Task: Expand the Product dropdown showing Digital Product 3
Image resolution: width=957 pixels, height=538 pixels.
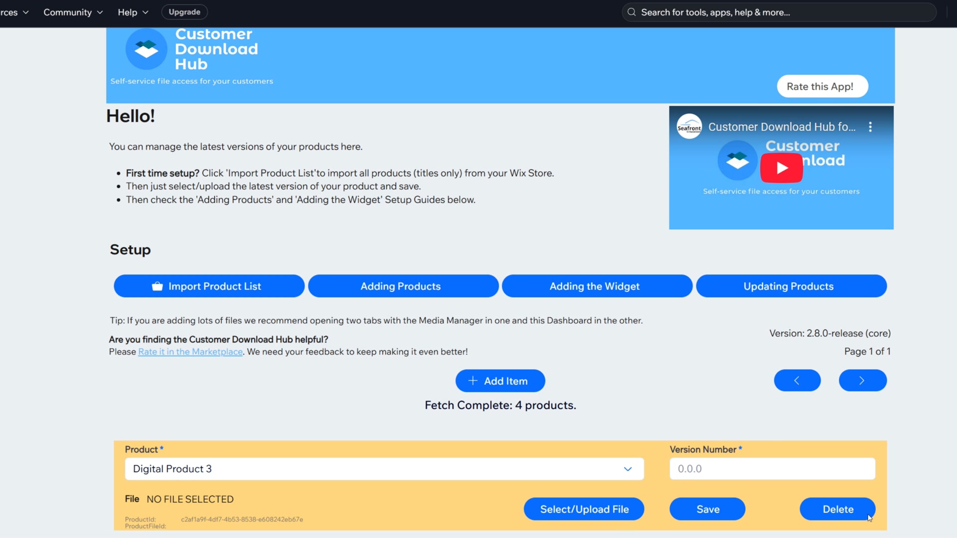Action: (384, 469)
